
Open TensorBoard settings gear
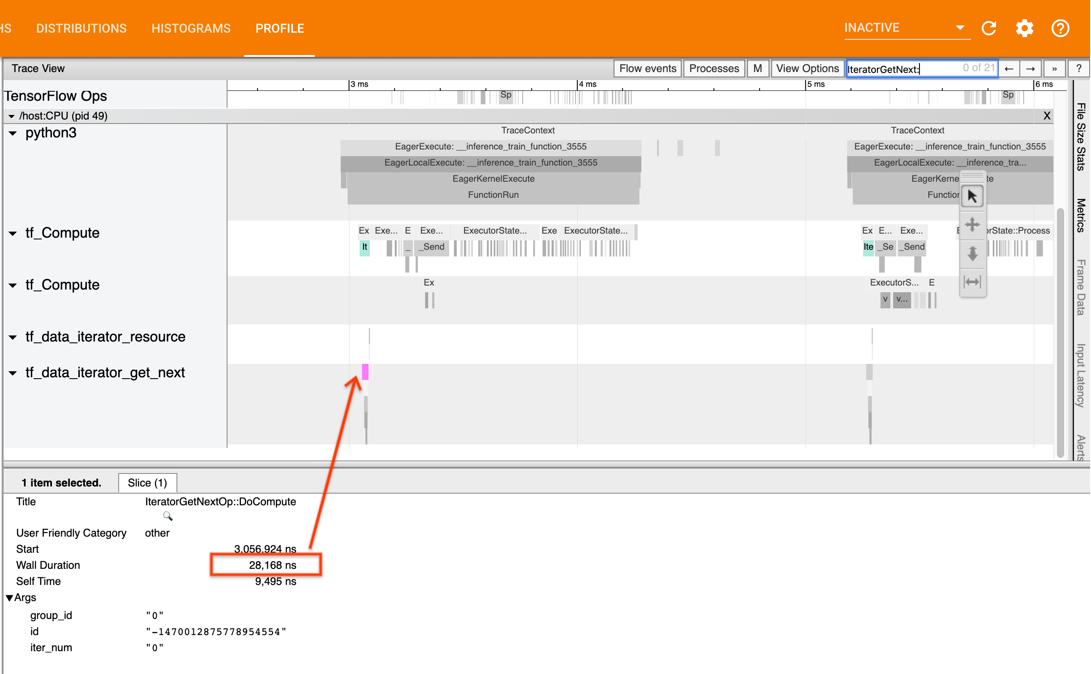[1025, 28]
